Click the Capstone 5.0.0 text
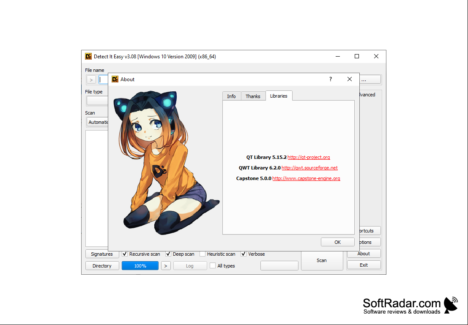The width and height of the screenshot is (468, 325). click(x=254, y=178)
